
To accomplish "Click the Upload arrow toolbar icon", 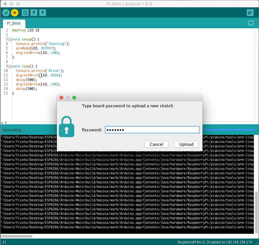I will pos(14,13).
